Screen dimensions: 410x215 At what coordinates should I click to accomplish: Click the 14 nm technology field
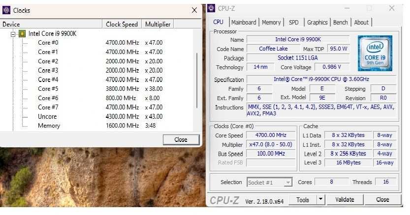pyautogui.click(x=260, y=67)
